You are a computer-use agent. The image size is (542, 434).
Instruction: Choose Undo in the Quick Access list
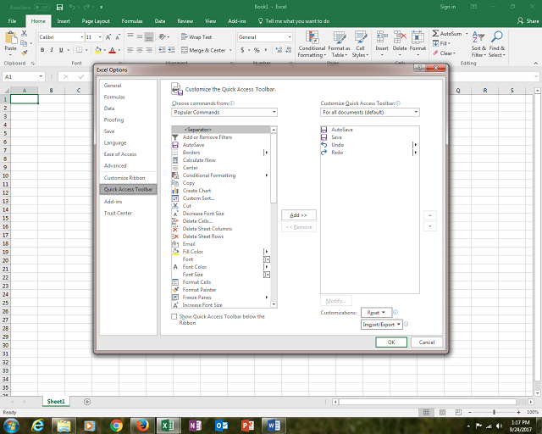click(x=336, y=145)
